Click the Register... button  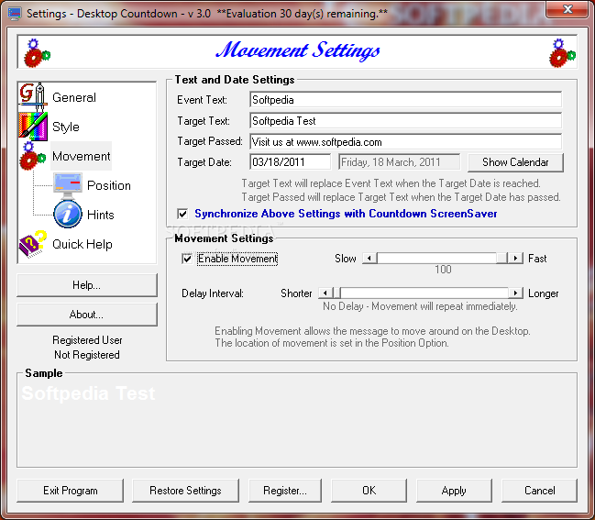(x=285, y=491)
